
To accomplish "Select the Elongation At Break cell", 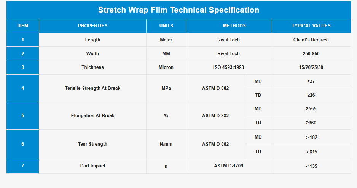I will [x=92, y=116].
